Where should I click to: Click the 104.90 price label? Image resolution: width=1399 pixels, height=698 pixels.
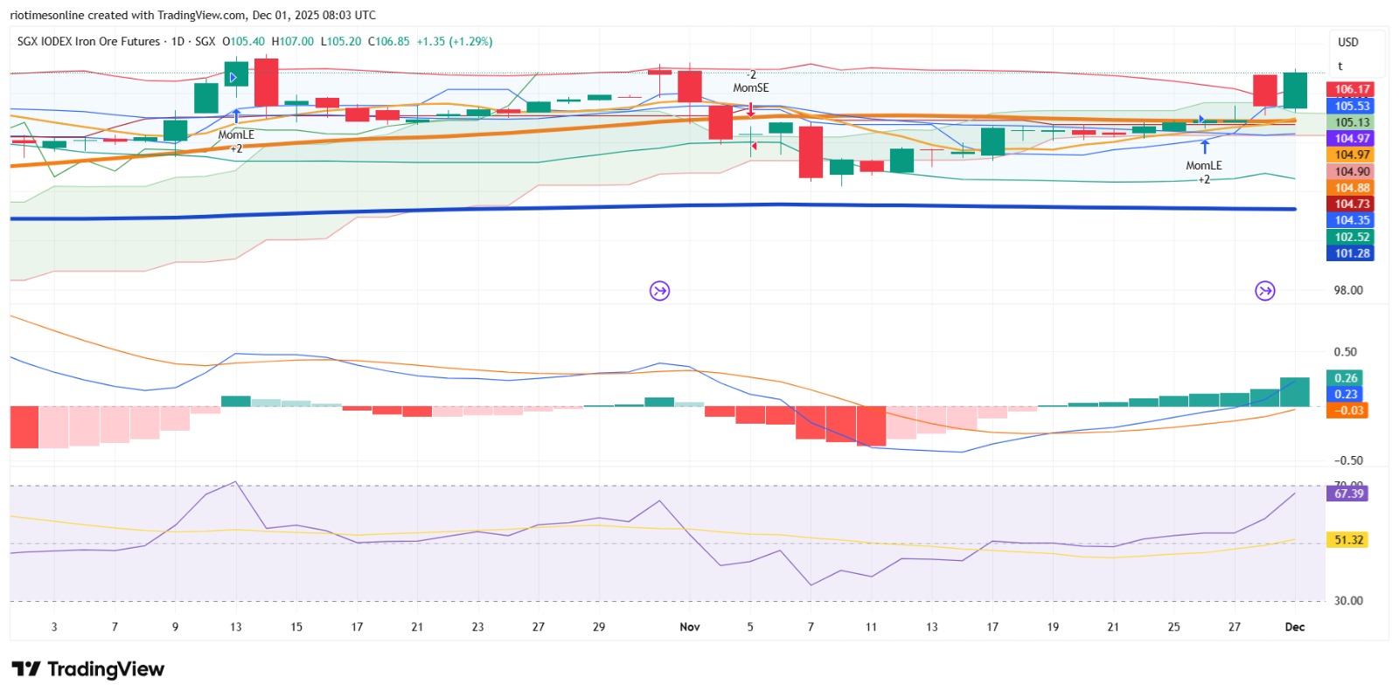tap(1351, 171)
